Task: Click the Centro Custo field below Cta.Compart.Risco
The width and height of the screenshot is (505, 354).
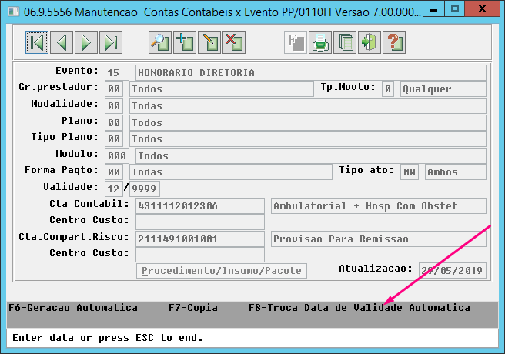Action: [x=200, y=255]
